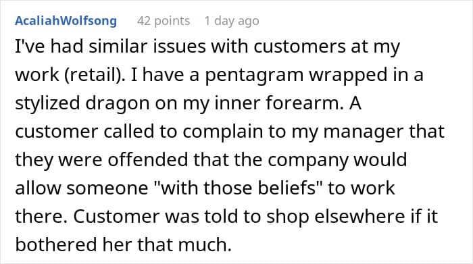Click the 42 points score label
The width and height of the screenshot is (473, 264).
tap(164, 21)
